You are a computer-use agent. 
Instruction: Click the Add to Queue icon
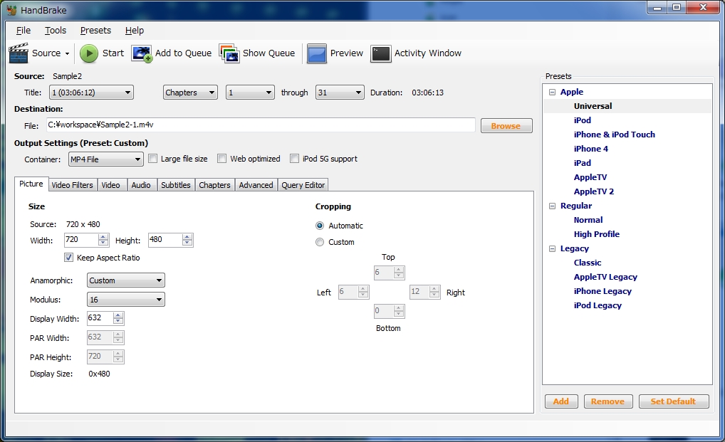(142, 53)
